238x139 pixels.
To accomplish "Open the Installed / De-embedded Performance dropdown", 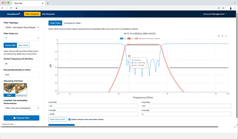I will [21, 108].
